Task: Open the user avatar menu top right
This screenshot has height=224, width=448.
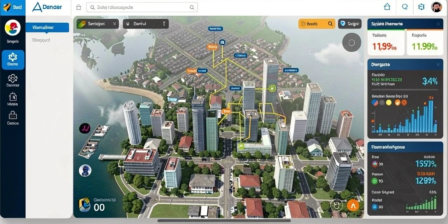Action: [436, 7]
